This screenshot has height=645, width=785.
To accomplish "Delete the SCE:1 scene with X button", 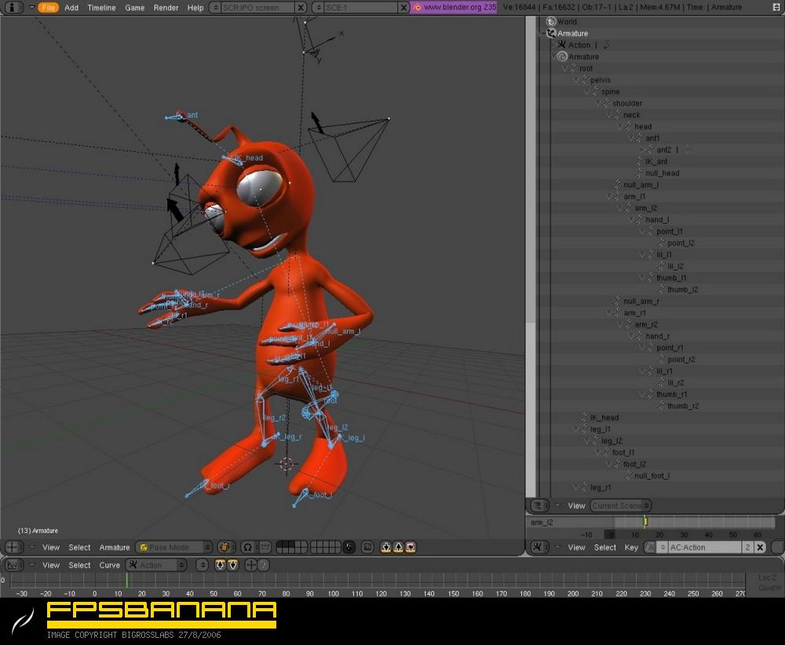I will point(403,7).
